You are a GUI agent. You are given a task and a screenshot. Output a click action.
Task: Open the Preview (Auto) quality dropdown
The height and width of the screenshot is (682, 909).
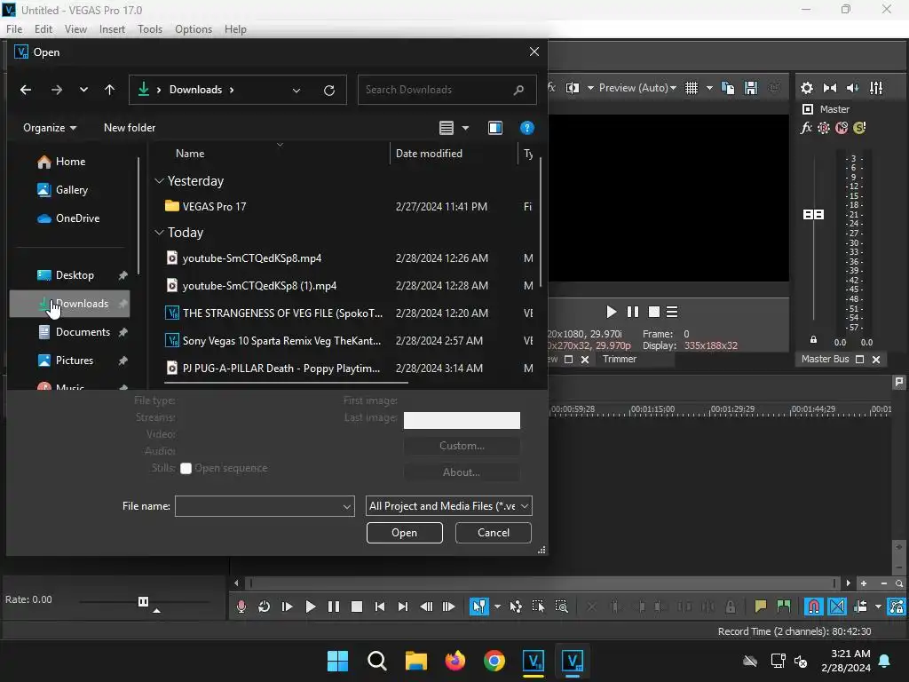tap(637, 88)
